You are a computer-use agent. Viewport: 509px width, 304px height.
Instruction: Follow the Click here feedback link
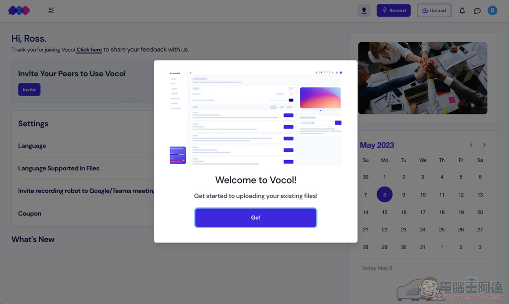tap(89, 50)
